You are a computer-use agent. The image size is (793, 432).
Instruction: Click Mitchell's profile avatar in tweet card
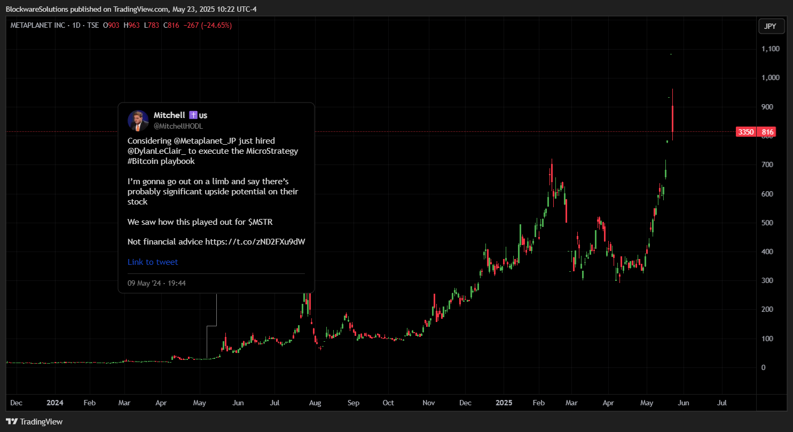click(x=138, y=120)
